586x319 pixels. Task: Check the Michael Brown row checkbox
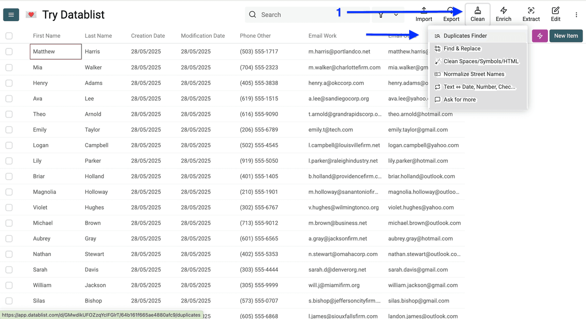[x=9, y=223]
